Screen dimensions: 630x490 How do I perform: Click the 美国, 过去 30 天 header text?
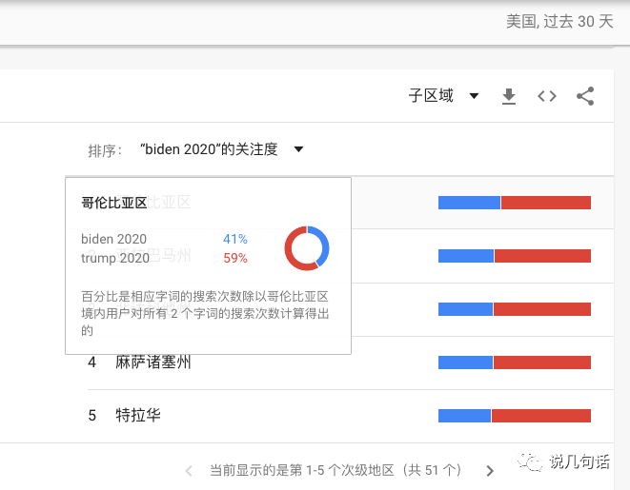pyautogui.click(x=559, y=21)
